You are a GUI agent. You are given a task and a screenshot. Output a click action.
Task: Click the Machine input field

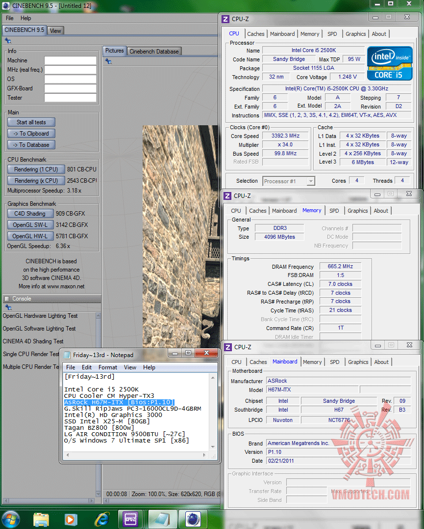pyautogui.click(x=71, y=60)
